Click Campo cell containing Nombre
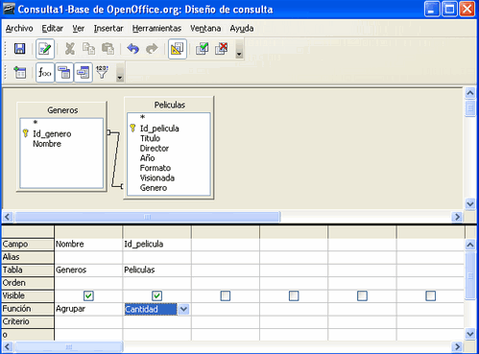The height and width of the screenshot is (354, 479). (88, 245)
